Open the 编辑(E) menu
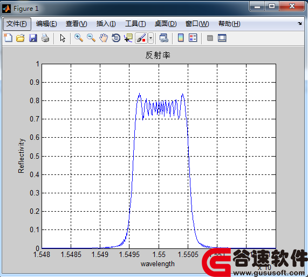Viewport: 308px width, 277px height. pos(46,24)
